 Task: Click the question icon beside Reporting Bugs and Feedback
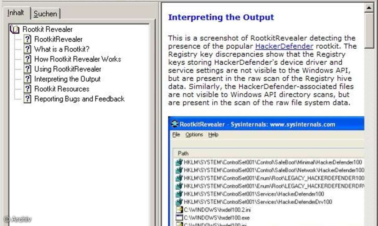(28, 99)
